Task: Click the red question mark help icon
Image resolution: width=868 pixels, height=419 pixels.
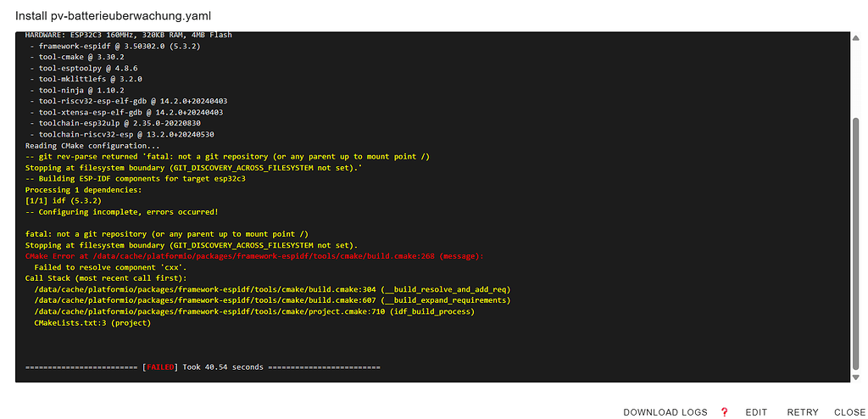Action: [724, 412]
